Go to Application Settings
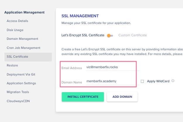 21,83
